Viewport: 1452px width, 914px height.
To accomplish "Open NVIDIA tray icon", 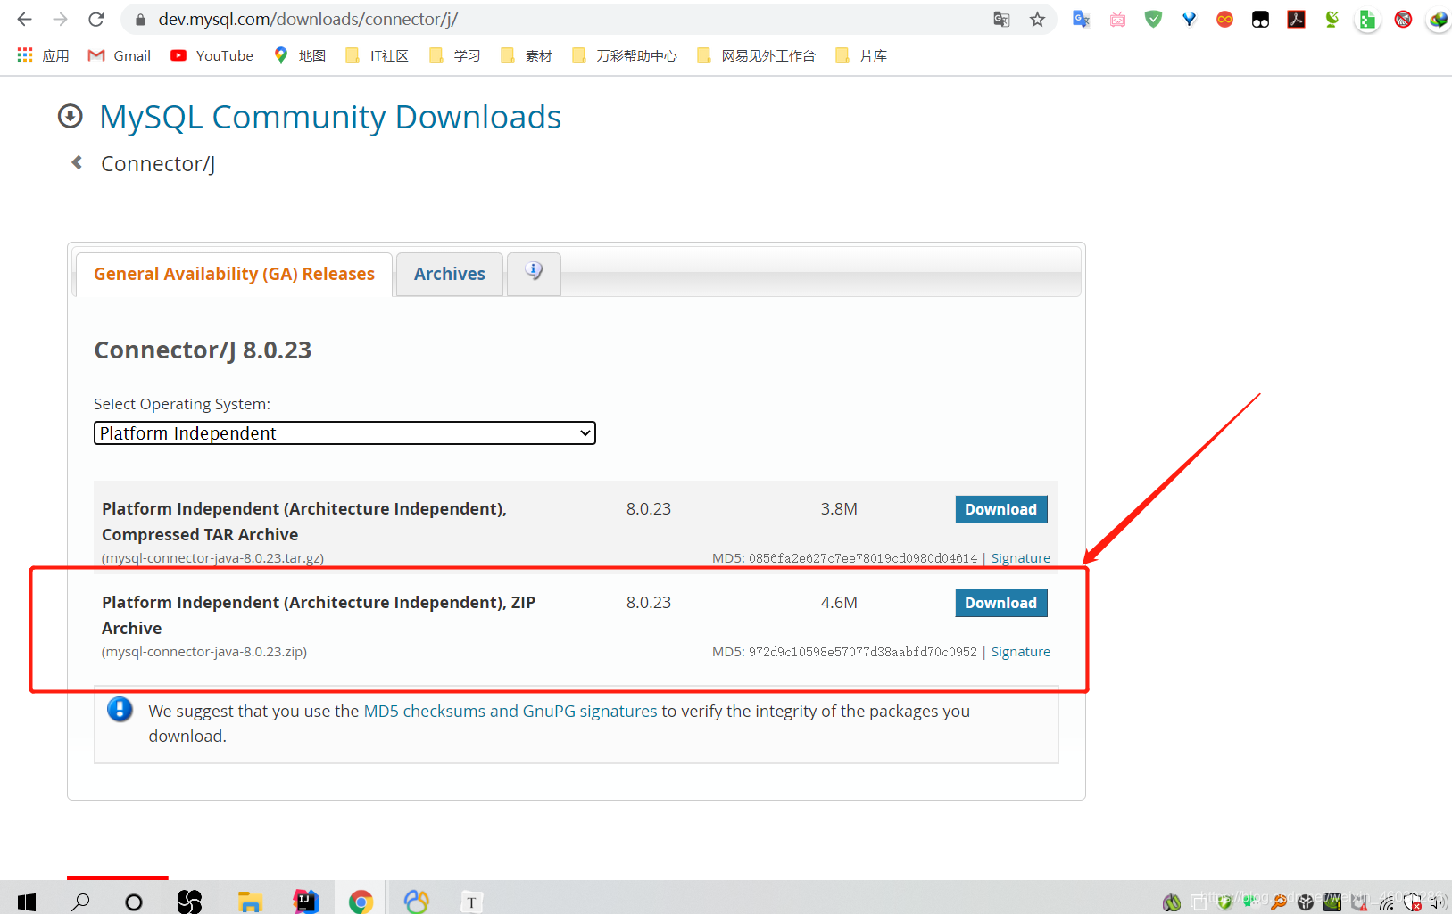I will tap(1332, 902).
